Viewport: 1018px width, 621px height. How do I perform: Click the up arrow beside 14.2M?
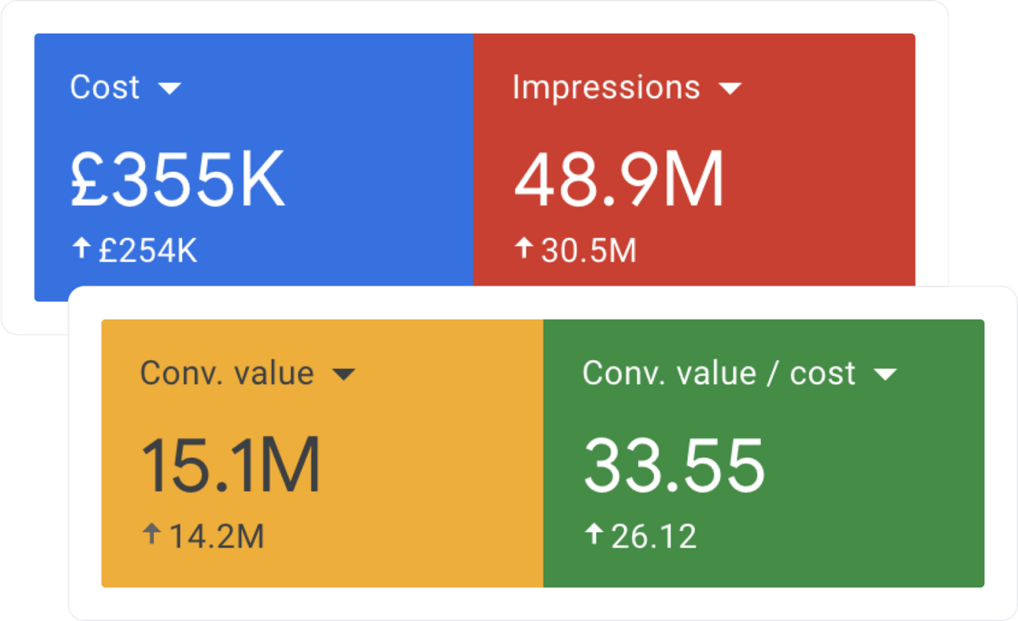(x=151, y=535)
